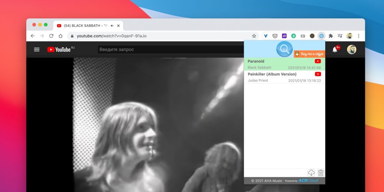The height and width of the screenshot is (192, 384).
Task: Reload the YouTube page
Action: pos(51,36)
